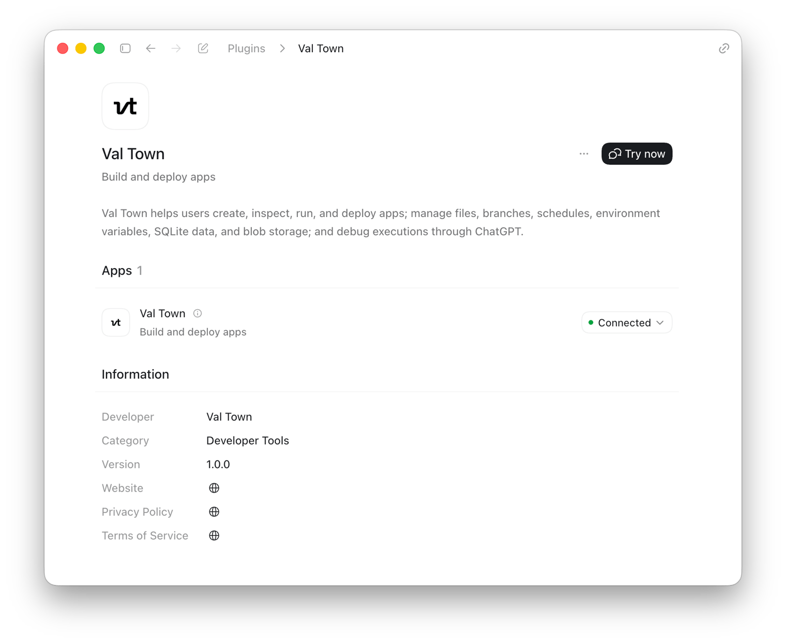Copy link using the chain icon

click(x=724, y=48)
